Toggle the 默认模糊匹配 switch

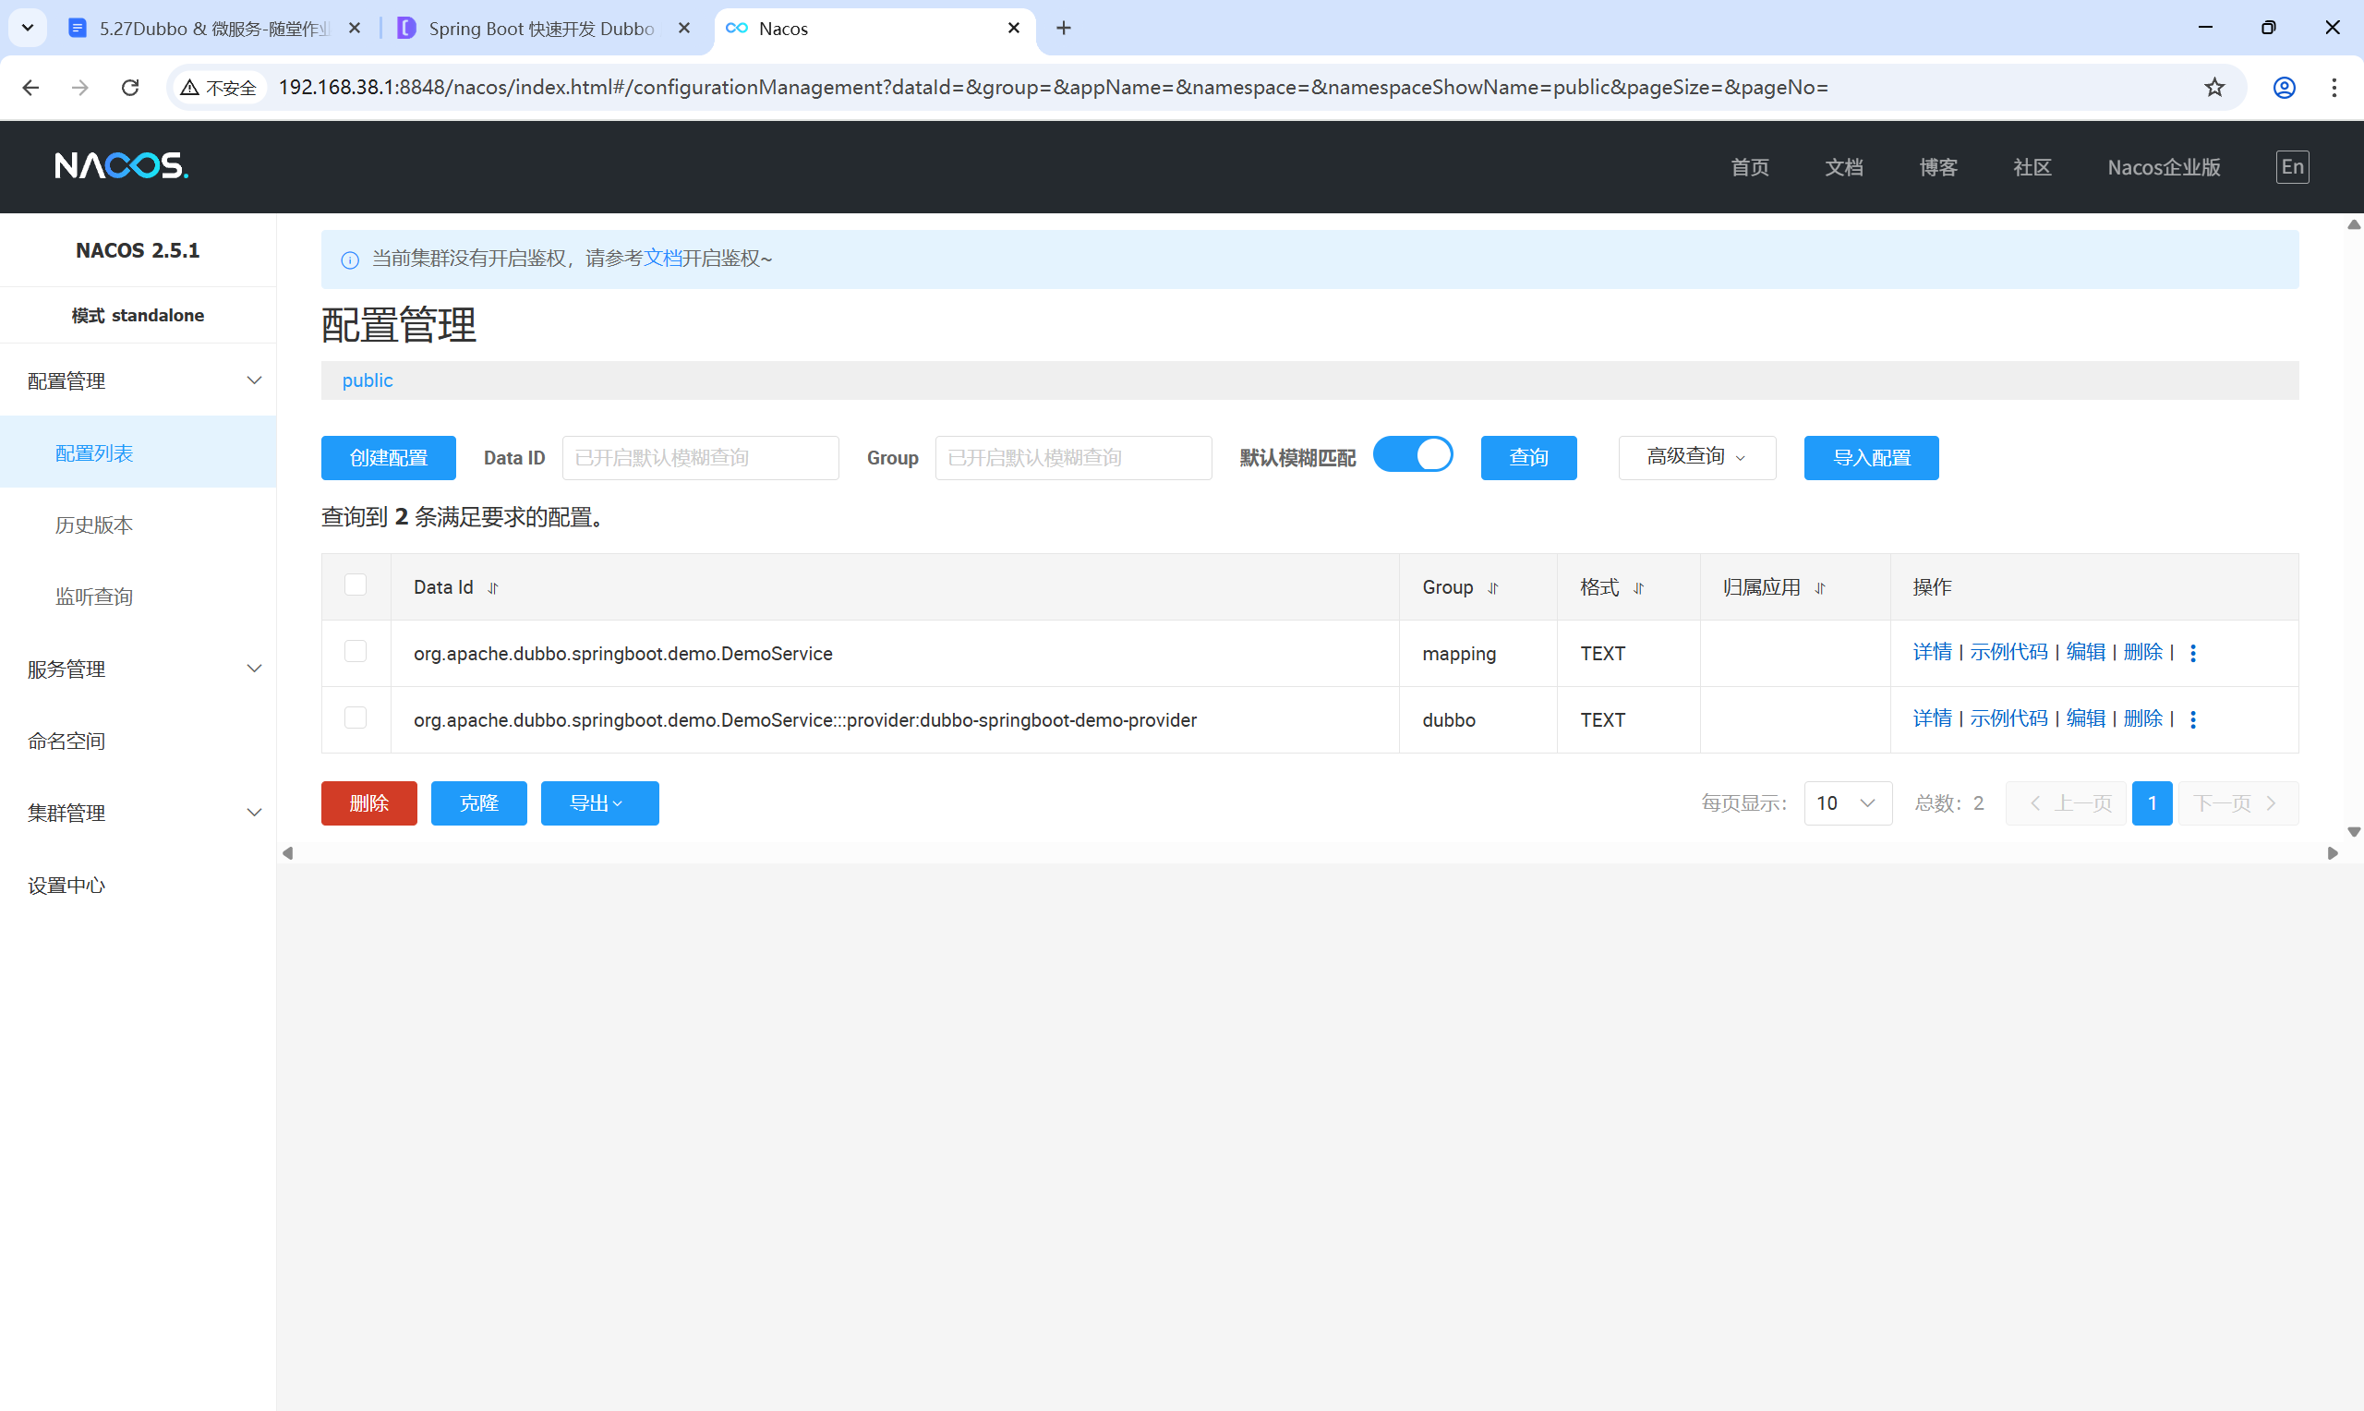(x=1413, y=454)
